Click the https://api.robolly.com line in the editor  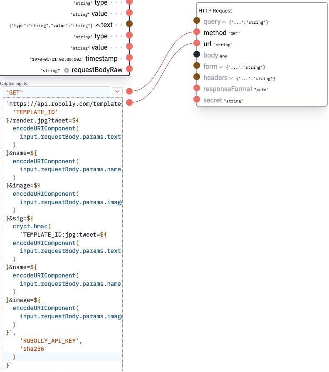coord(64,104)
